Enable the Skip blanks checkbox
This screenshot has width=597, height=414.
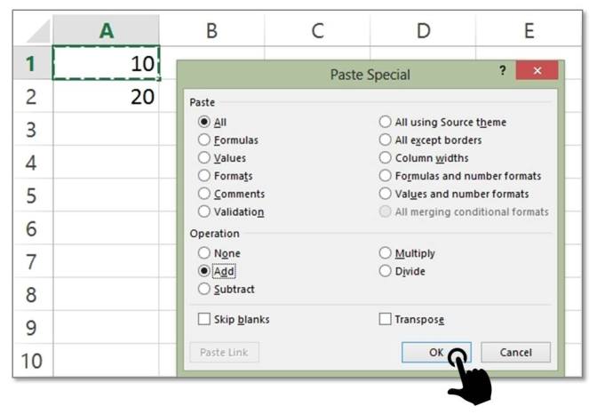click(234, 319)
